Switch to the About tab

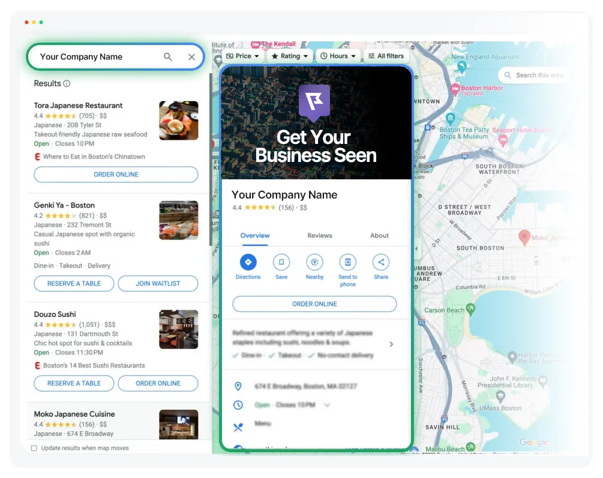coord(379,236)
